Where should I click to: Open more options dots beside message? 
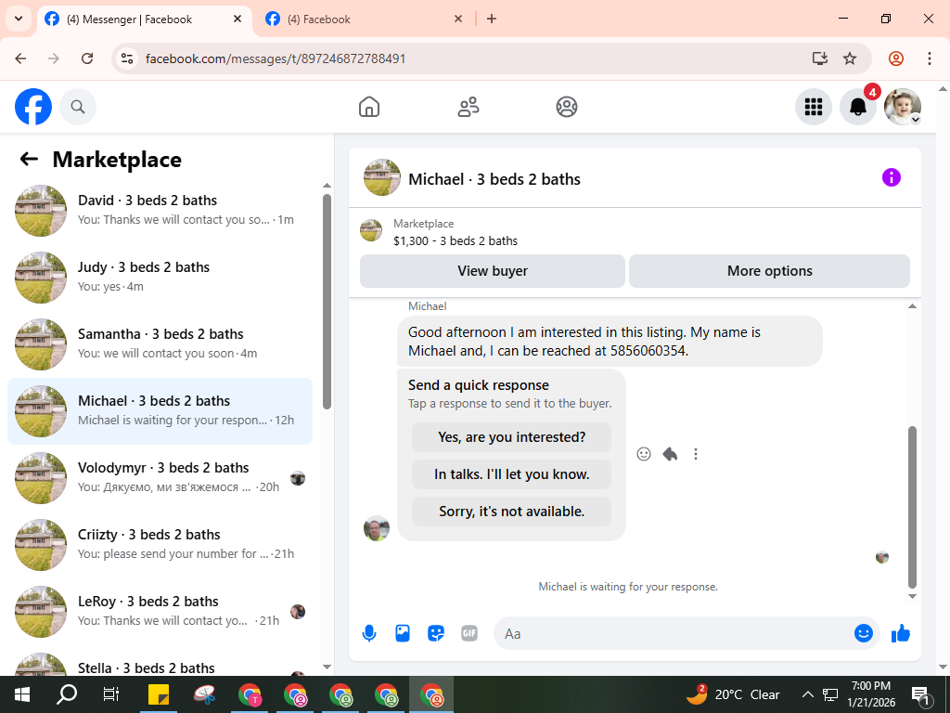coord(696,454)
